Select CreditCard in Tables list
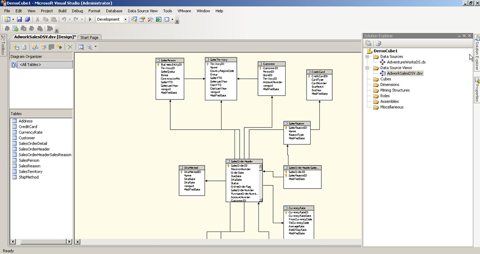The width and height of the screenshot is (480, 254). (x=28, y=127)
